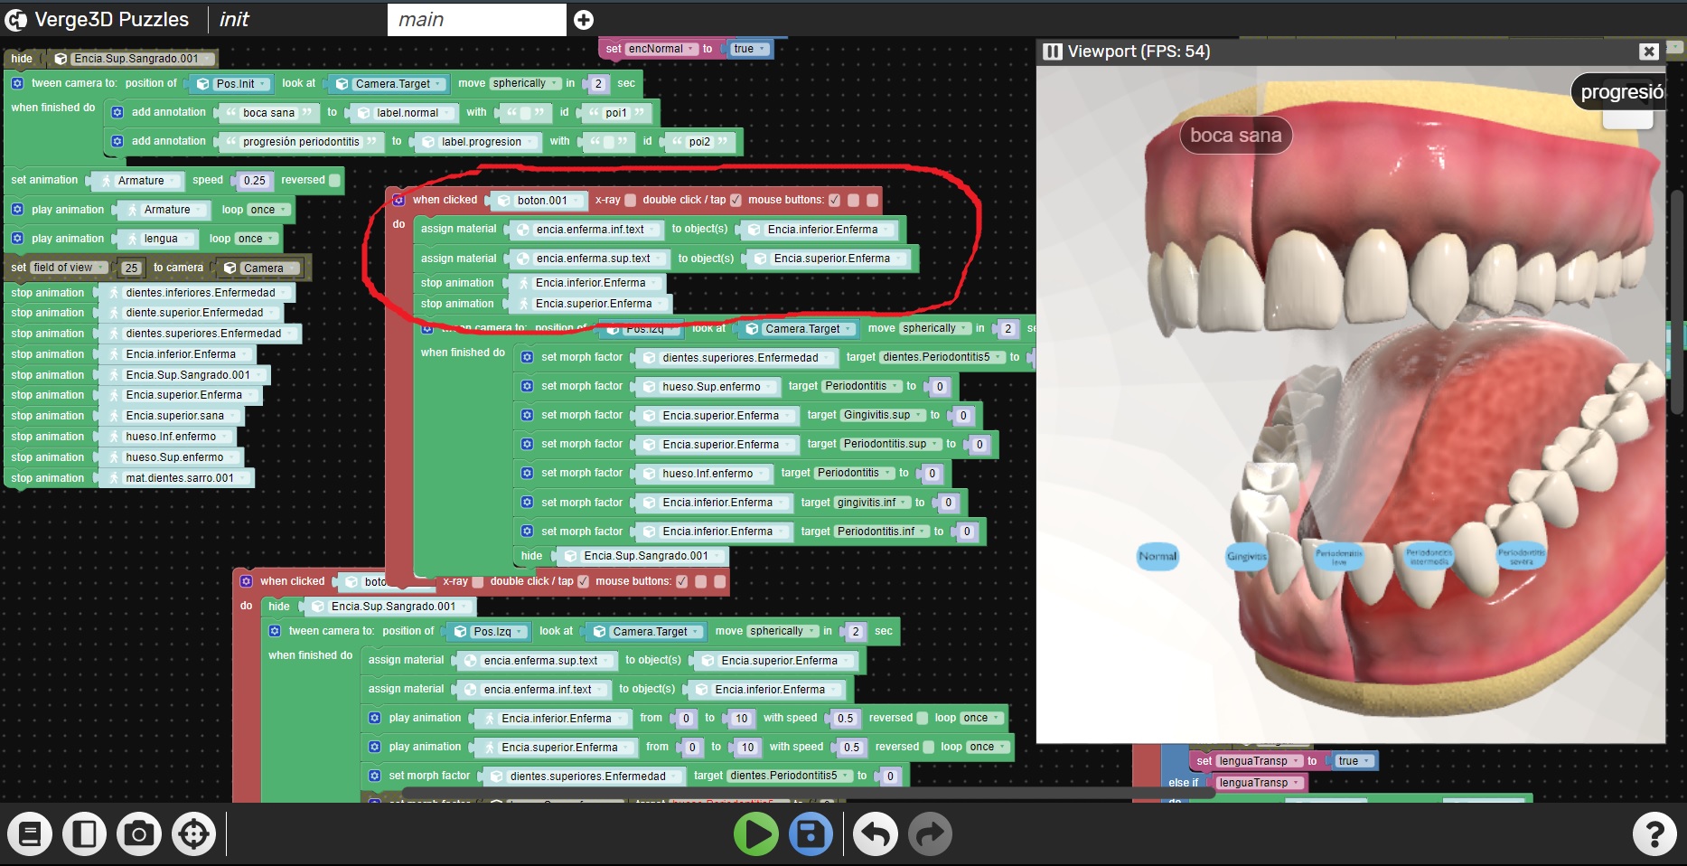This screenshot has width=1687, height=866.
Task: Click the Gingivitis annotation in viewport
Action: pyautogui.click(x=1247, y=556)
